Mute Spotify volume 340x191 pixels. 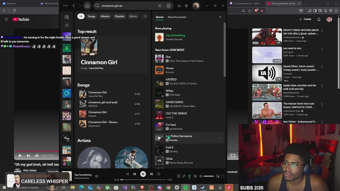[x=201, y=176]
